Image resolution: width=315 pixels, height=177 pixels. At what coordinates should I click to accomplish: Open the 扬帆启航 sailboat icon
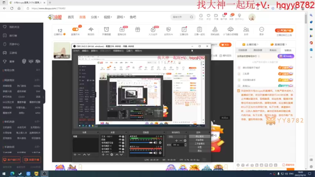tap(215, 29)
